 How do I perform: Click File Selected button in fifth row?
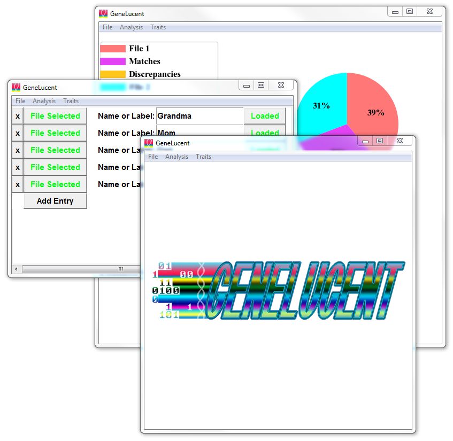55,184
